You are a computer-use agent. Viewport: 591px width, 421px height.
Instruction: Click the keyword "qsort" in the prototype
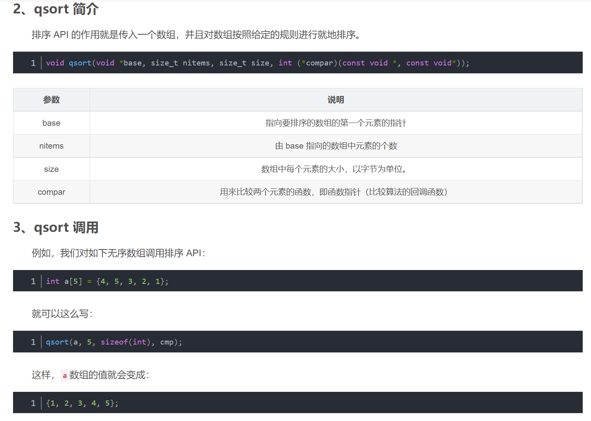[x=80, y=63]
